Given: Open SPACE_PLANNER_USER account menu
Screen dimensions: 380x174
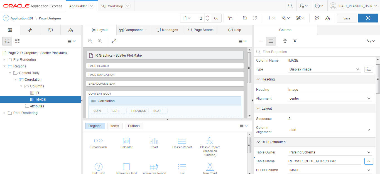Looking at the screenshot, I should click(353, 6).
